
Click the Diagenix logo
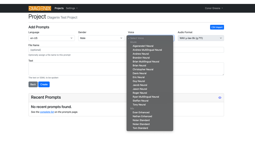pyautogui.click(x=40, y=8)
